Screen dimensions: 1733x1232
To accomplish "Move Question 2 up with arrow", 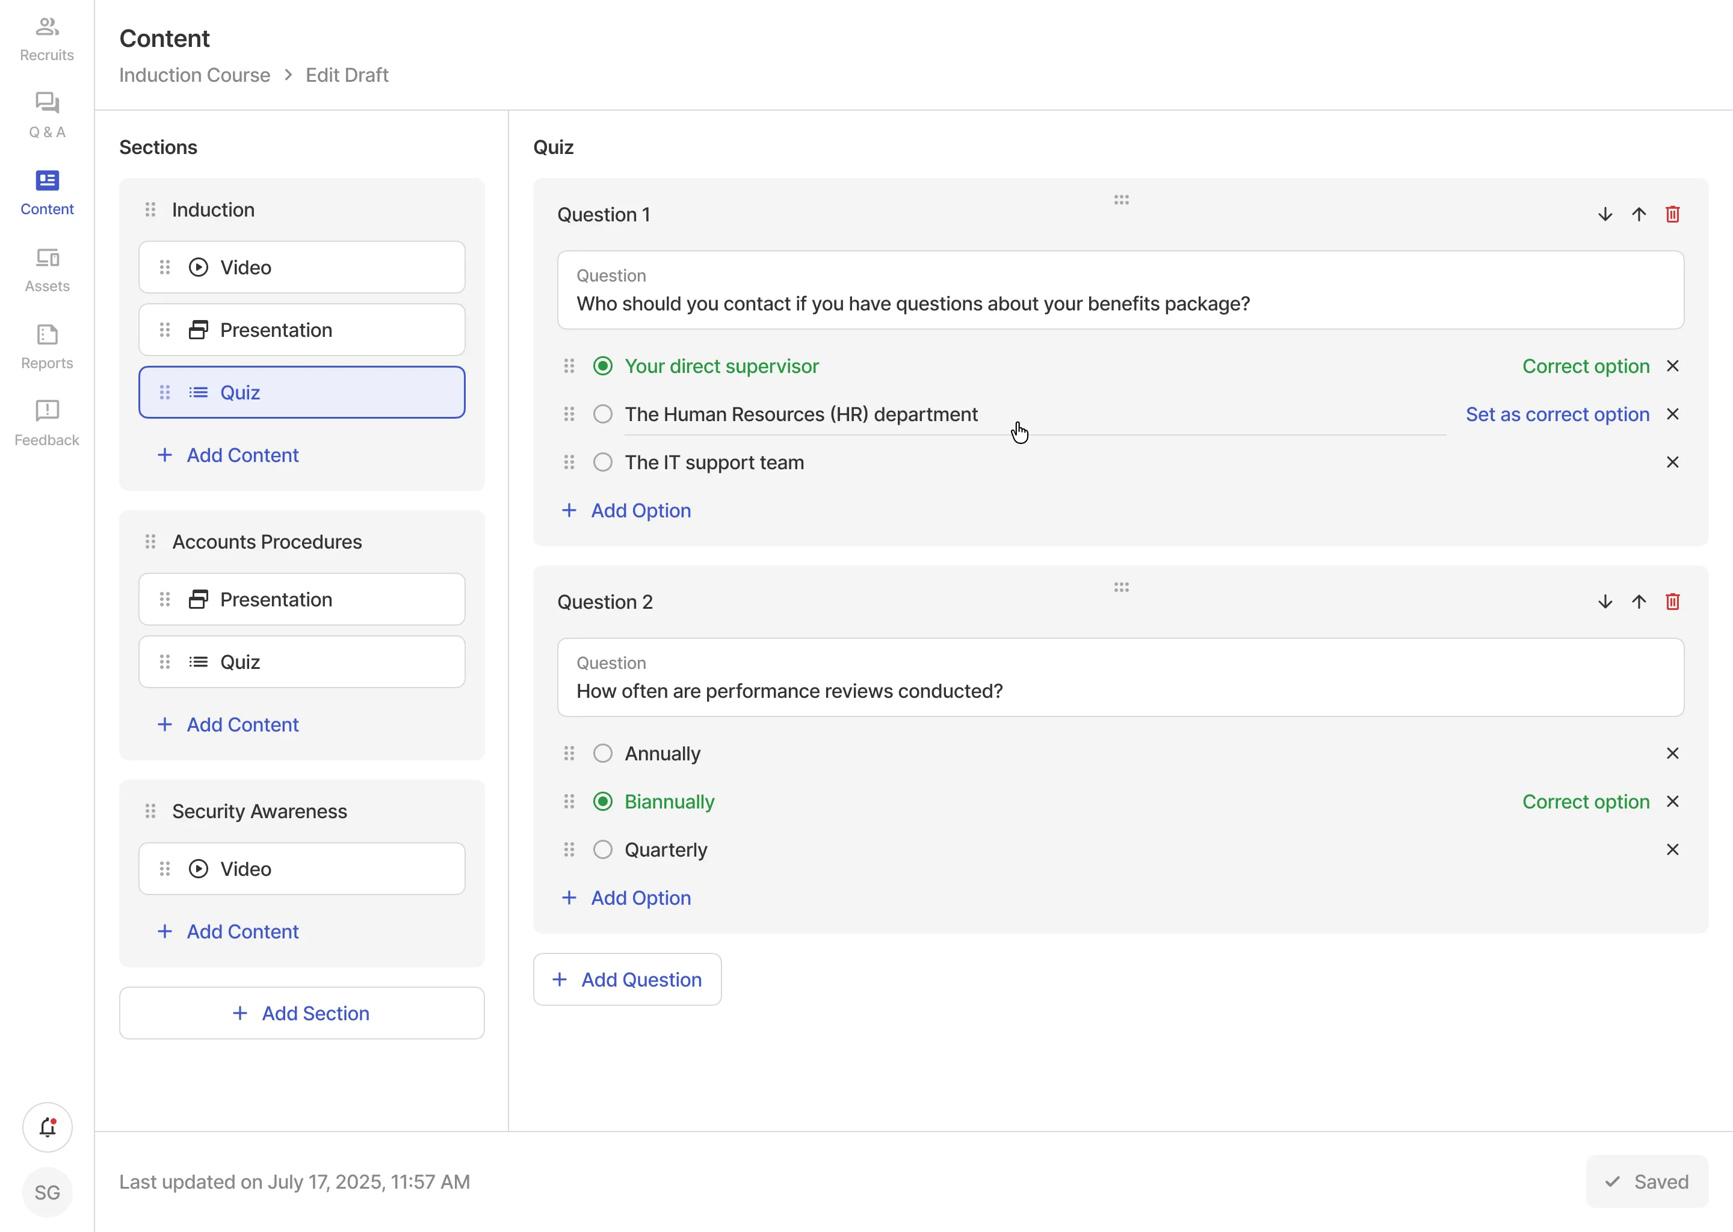I will [1639, 602].
